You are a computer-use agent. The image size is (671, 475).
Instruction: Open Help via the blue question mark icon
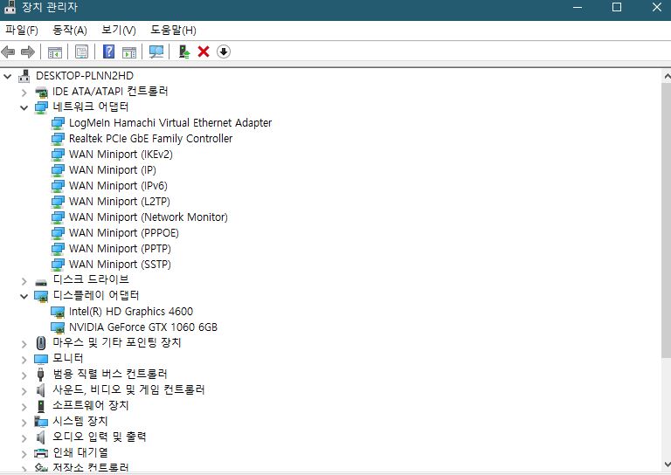(110, 52)
